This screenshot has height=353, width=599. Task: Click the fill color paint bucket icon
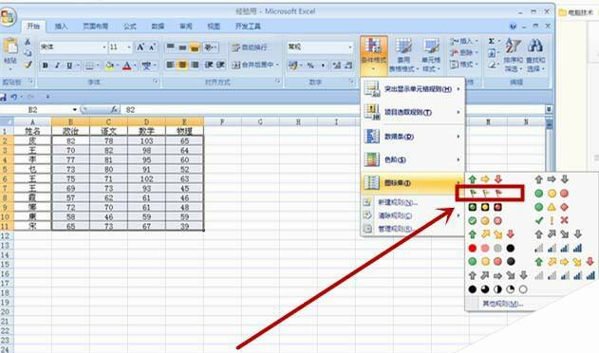click(x=109, y=65)
